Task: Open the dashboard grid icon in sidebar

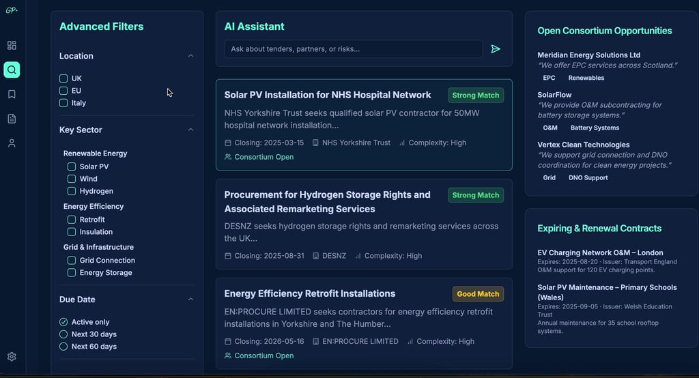Action: pyautogui.click(x=12, y=46)
